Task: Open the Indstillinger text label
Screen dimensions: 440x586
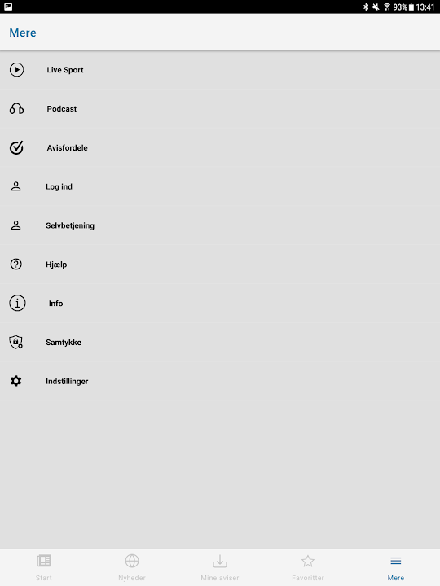Action: point(67,381)
